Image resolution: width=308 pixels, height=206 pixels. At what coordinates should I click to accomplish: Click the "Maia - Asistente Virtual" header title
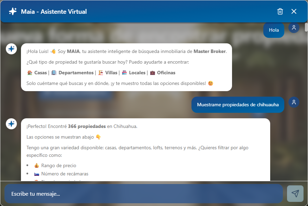click(54, 12)
